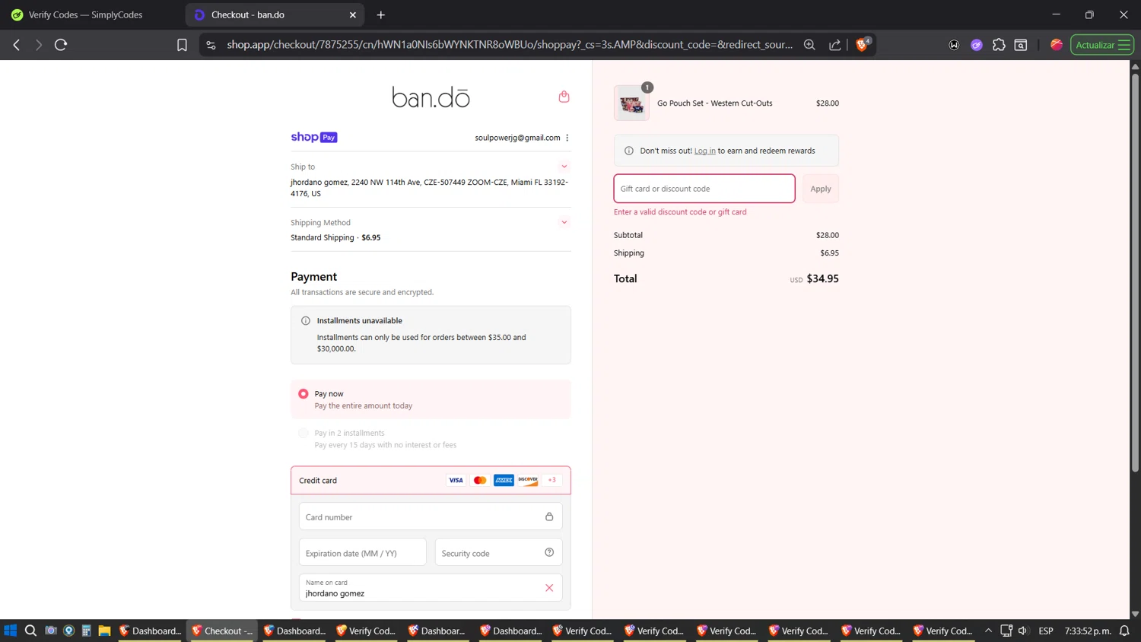The width and height of the screenshot is (1141, 642).
Task: Click the Security code field
Action: (x=498, y=553)
